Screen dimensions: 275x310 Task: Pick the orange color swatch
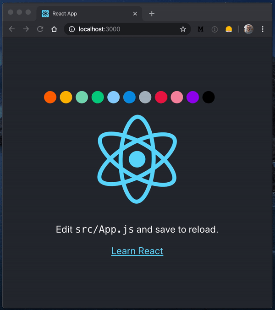pyautogui.click(x=50, y=97)
